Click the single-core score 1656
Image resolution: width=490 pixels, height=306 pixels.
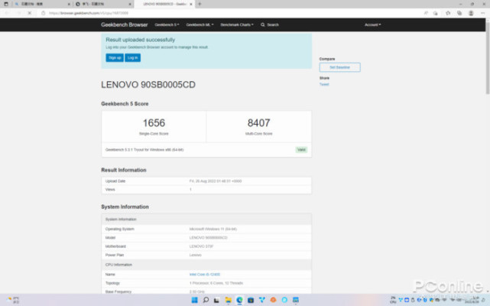click(154, 123)
